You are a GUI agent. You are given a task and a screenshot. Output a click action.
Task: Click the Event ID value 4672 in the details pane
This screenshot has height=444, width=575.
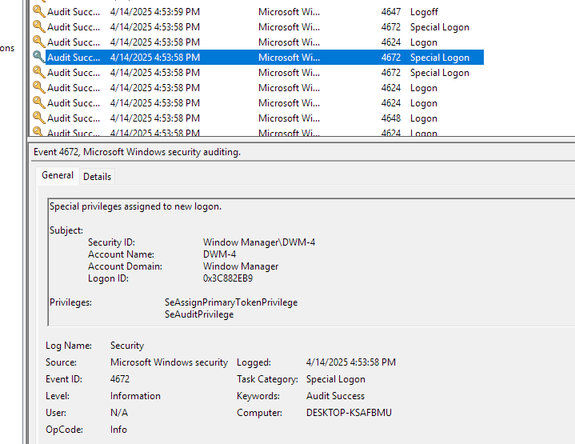pos(120,379)
